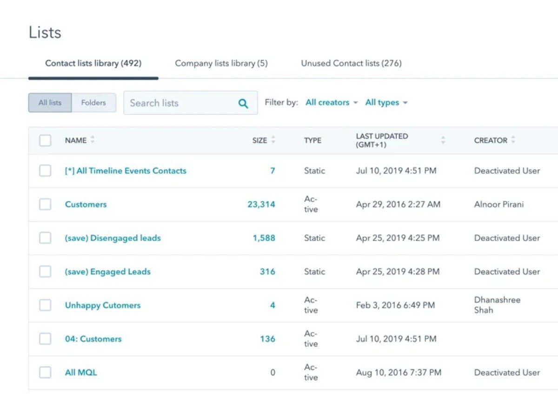The image size is (558, 418).
Task: Mark the All MQL row checkbox
Action: (x=45, y=372)
